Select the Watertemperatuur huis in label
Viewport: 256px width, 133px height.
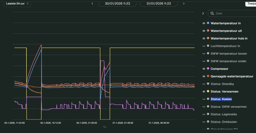coord(229,38)
